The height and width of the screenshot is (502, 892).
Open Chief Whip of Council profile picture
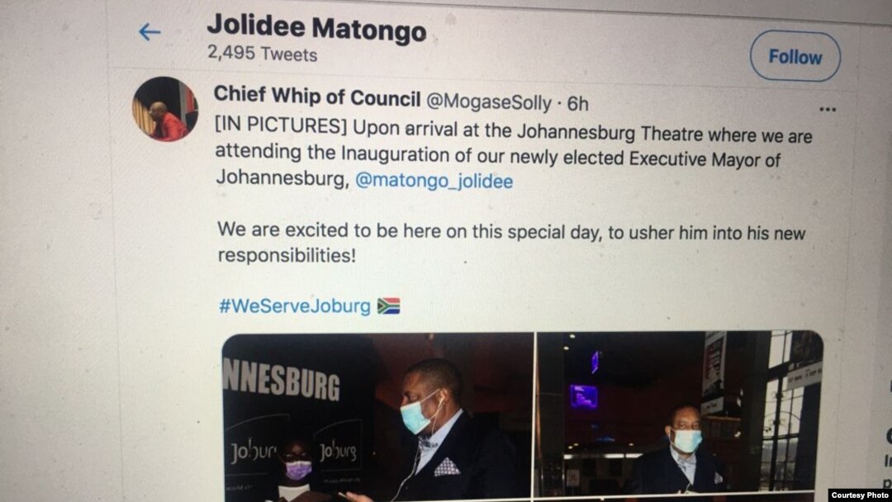click(165, 109)
